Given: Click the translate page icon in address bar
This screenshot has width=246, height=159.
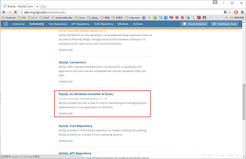Looking at the screenshot, I should click(225, 12).
